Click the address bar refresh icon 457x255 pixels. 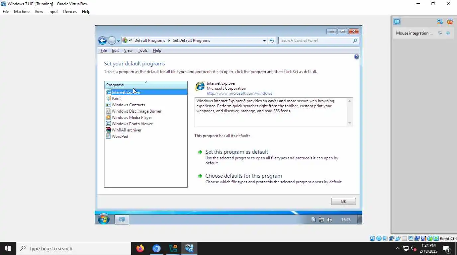(x=272, y=41)
